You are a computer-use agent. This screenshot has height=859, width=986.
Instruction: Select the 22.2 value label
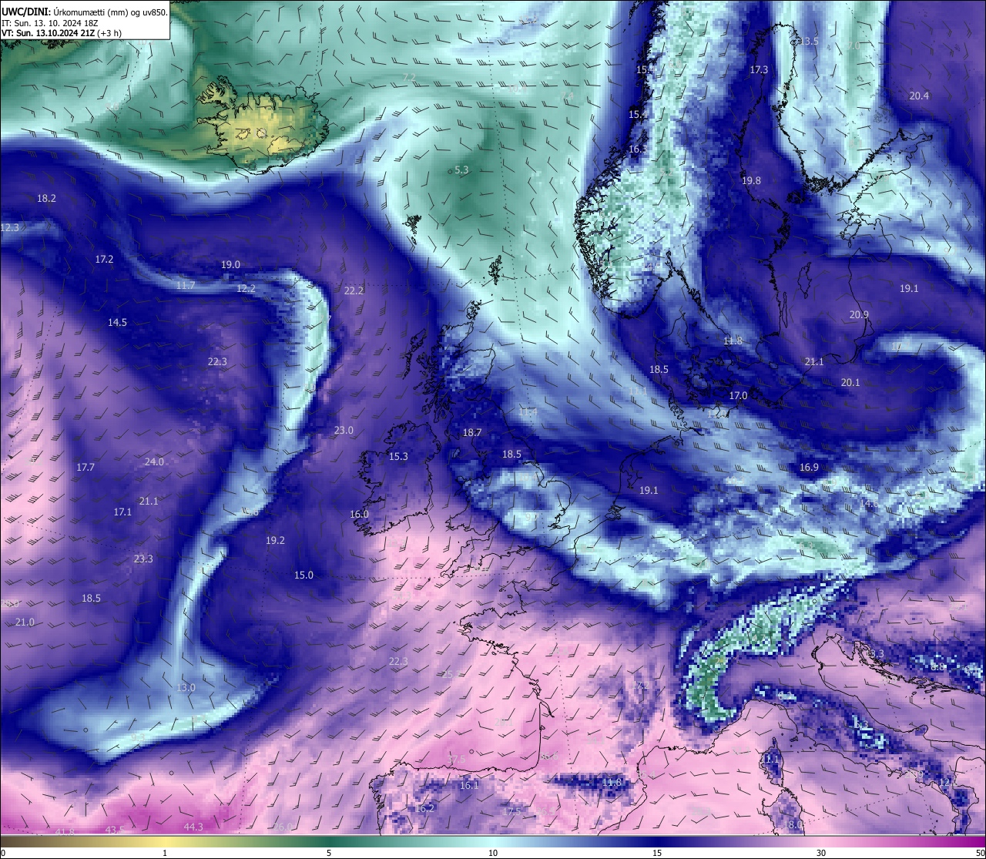point(354,291)
